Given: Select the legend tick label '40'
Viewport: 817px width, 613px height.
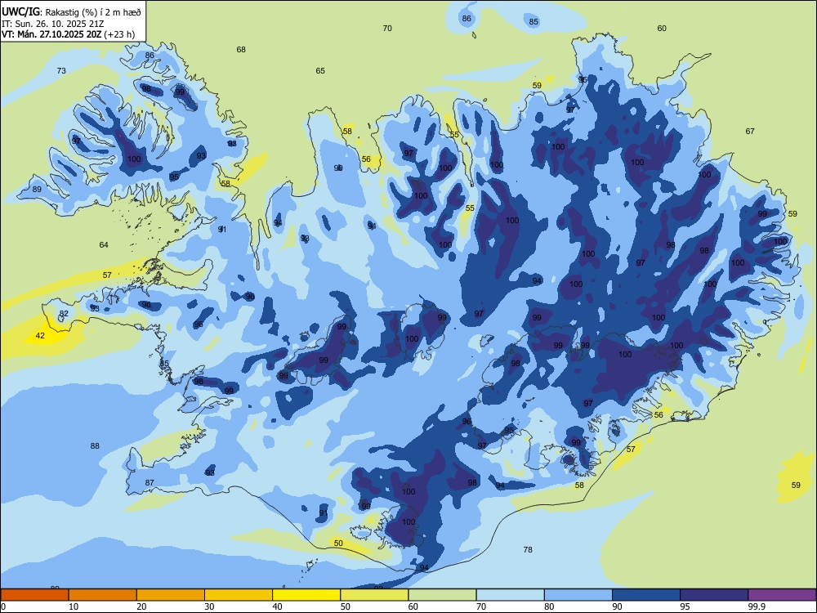Looking at the screenshot, I should coord(277,606).
